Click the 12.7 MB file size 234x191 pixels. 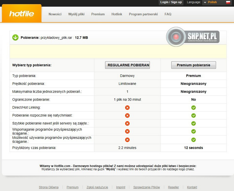pyautogui.click(x=82, y=38)
